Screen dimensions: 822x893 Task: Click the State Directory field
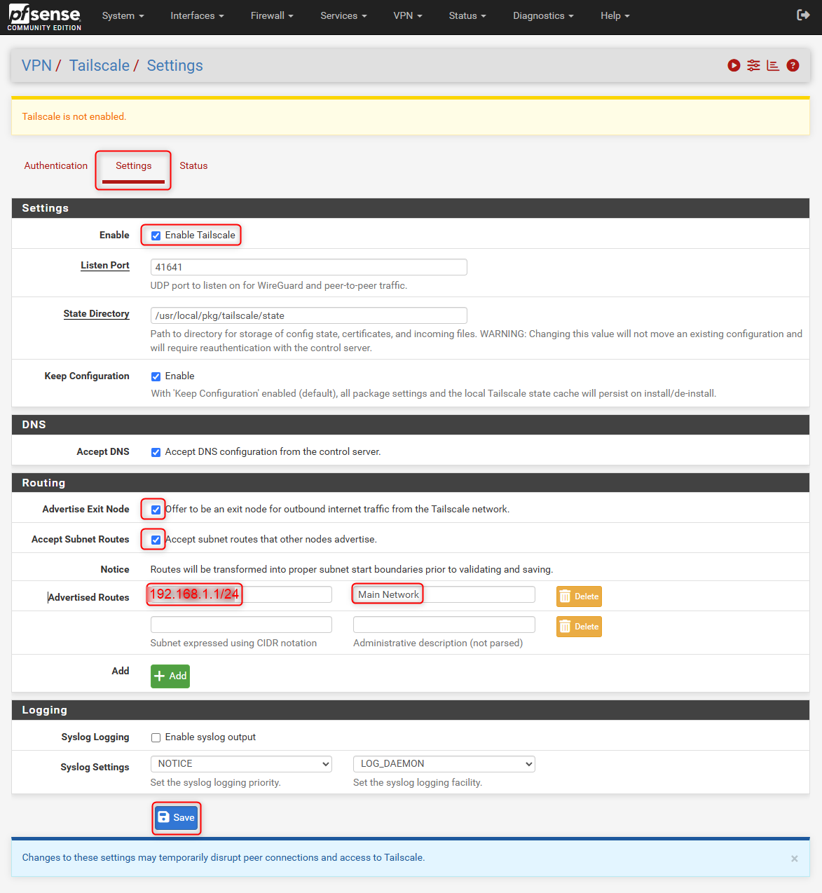click(309, 315)
